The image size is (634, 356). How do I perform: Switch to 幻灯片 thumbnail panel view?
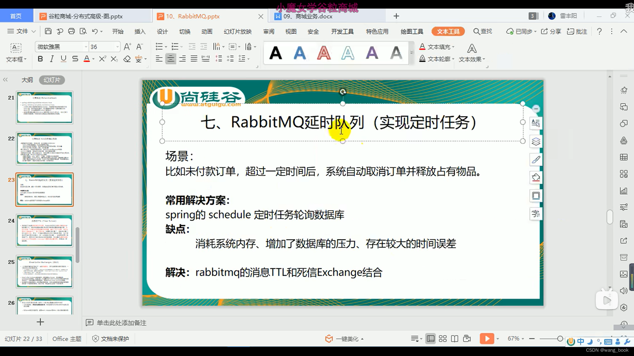pos(52,80)
